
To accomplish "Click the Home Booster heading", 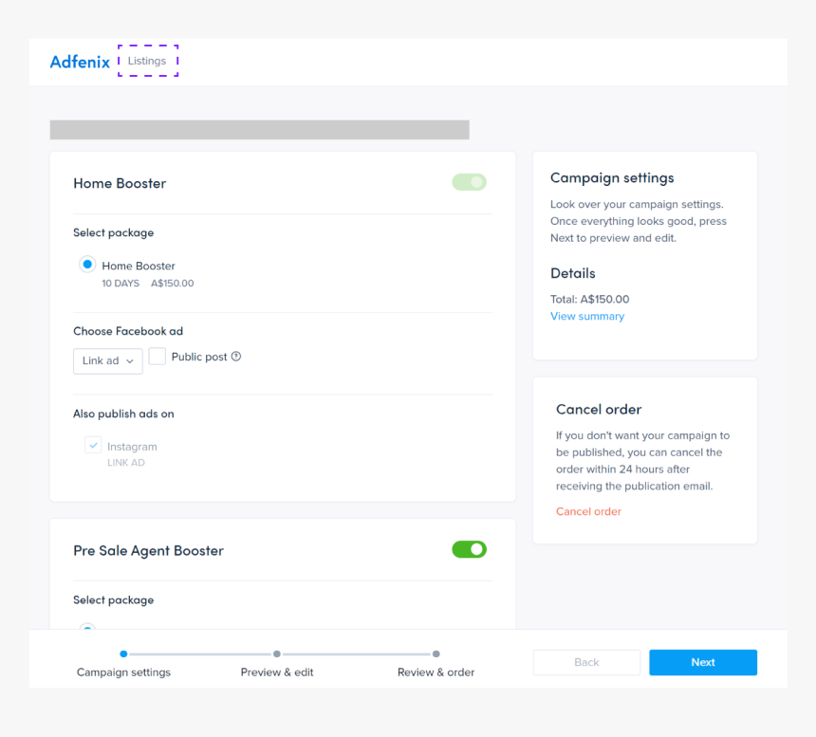I will click(120, 183).
